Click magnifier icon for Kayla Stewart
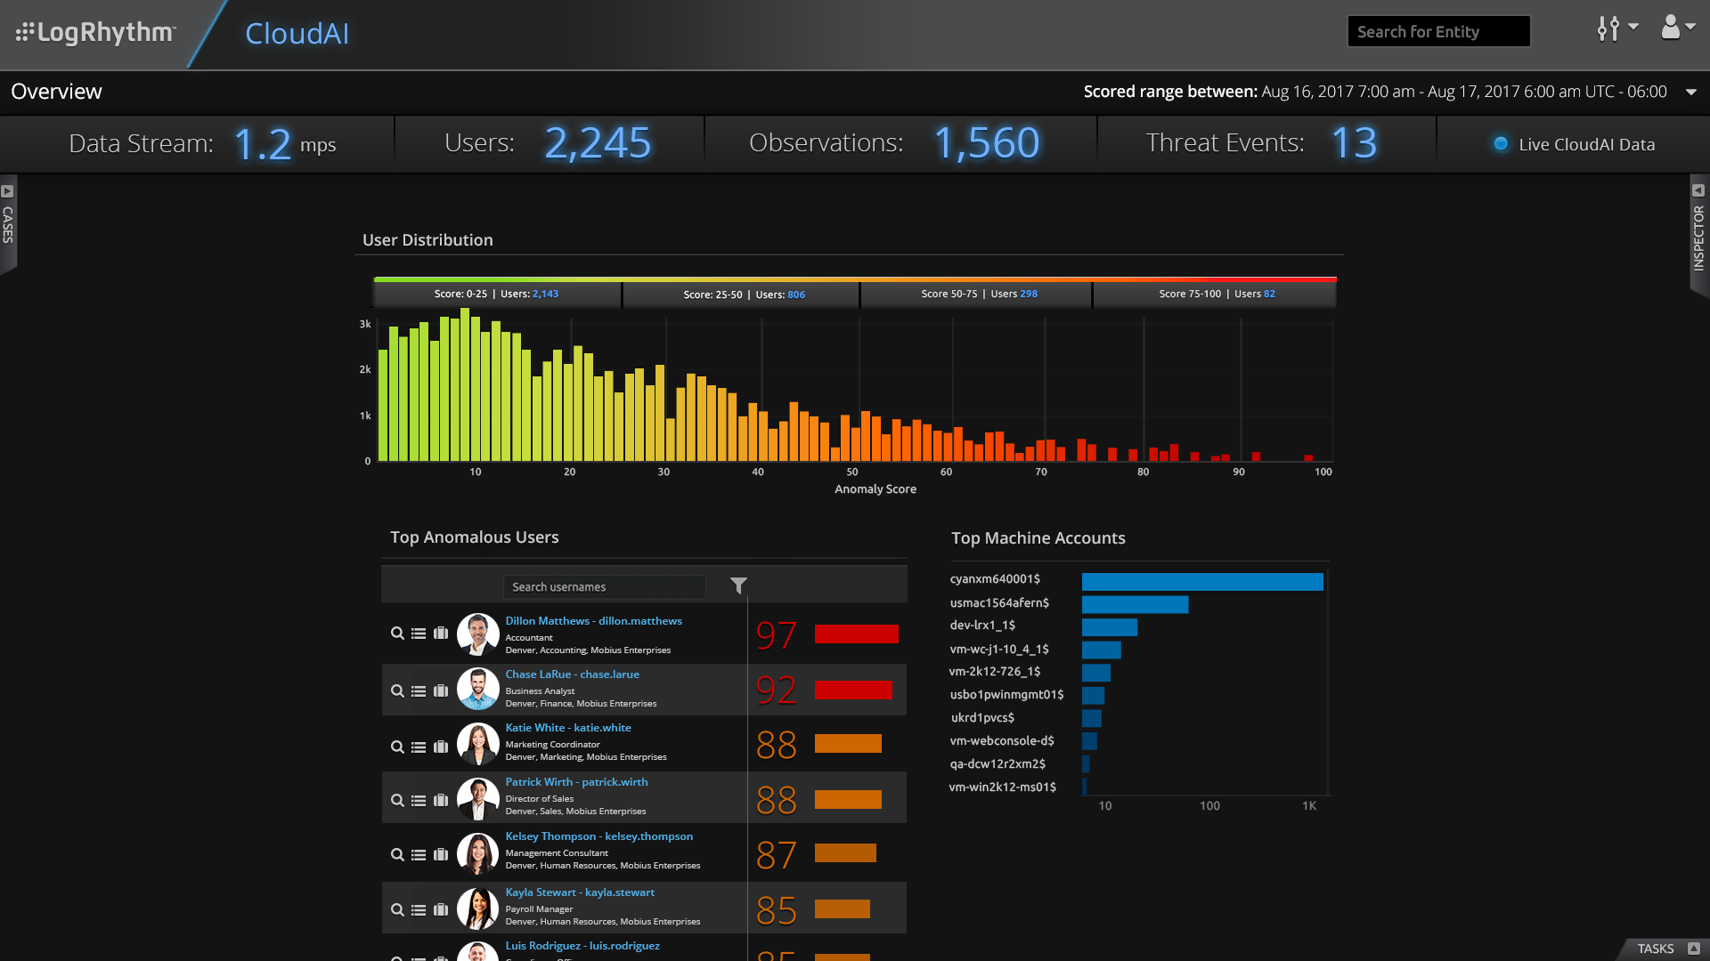 click(x=397, y=910)
